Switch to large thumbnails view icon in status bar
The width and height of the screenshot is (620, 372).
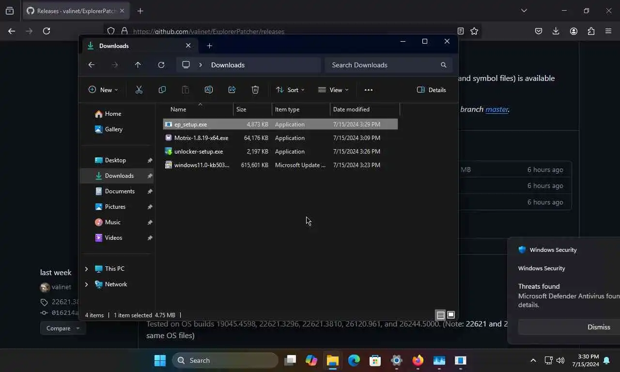click(x=451, y=315)
